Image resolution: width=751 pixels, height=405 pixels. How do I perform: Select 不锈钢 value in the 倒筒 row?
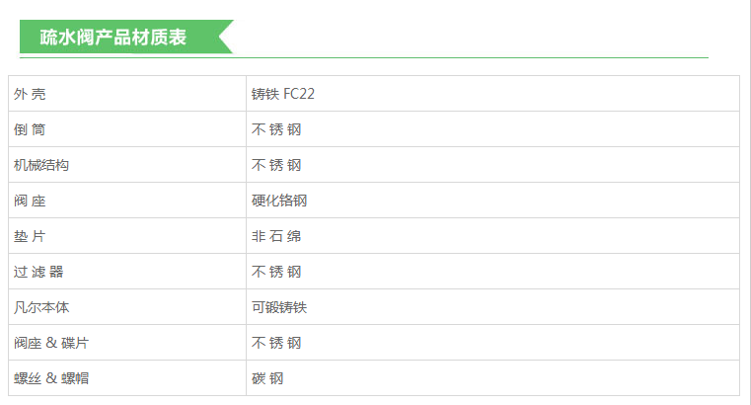click(x=276, y=129)
